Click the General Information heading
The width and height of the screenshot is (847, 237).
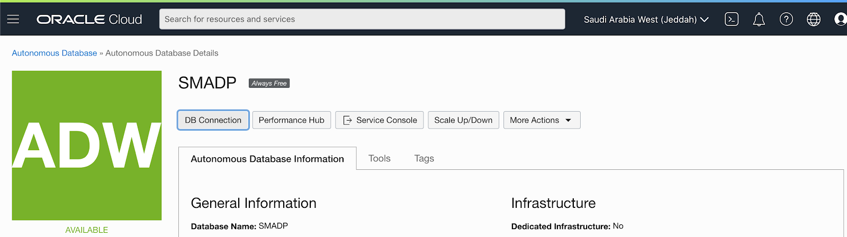point(254,203)
